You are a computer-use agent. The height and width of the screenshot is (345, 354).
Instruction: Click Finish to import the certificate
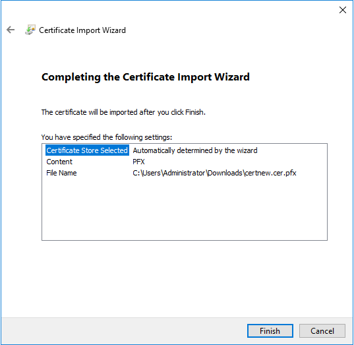pyautogui.click(x=270, y=330)
